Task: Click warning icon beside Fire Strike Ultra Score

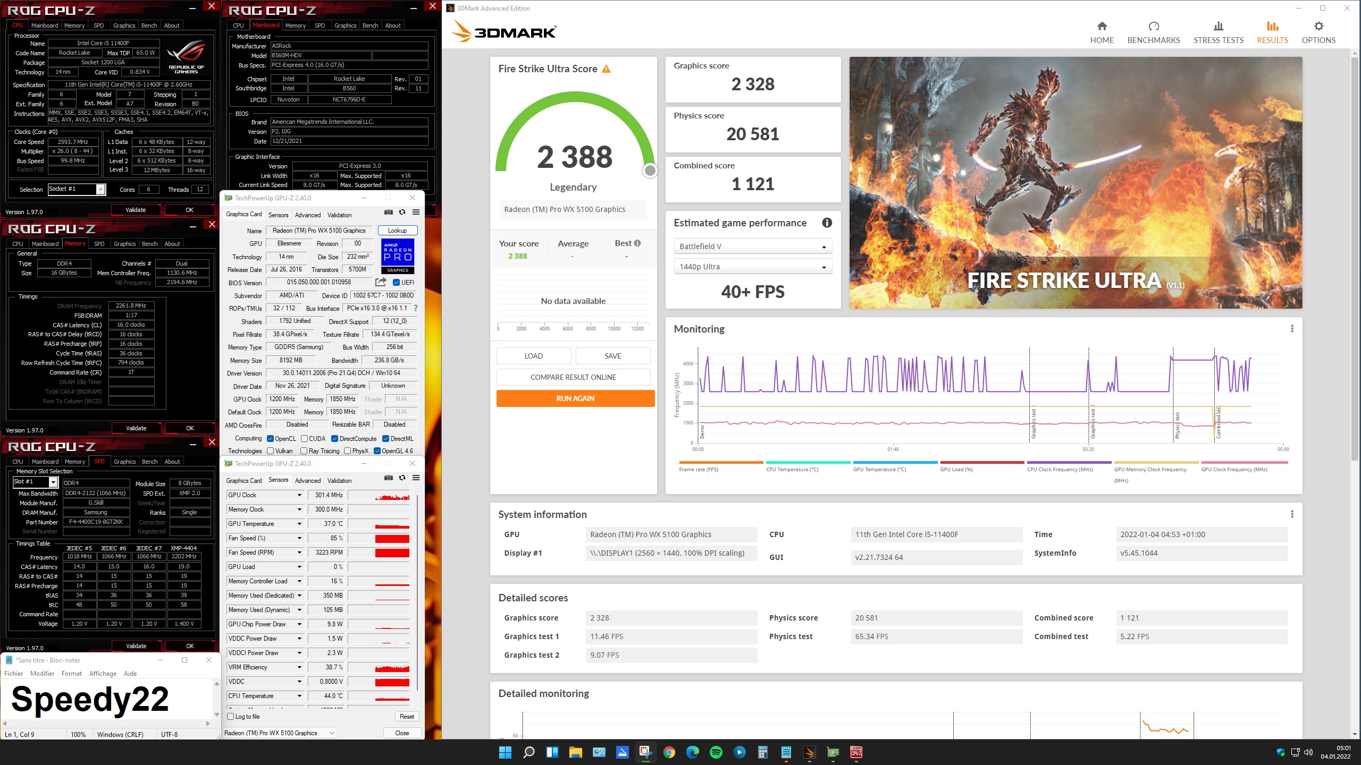Action: pyautogui.click(x=606, y=69)
